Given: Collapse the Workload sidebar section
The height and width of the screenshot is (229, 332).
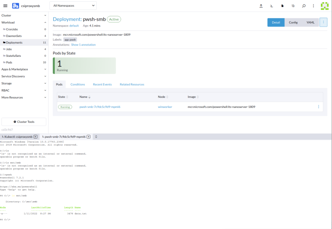Looking at the screenshot, I should point(24,22).
